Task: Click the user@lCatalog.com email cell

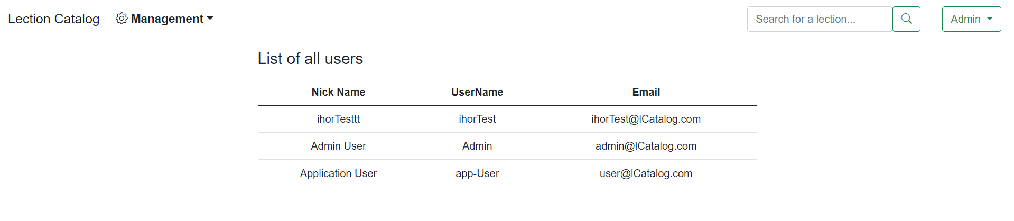Action: [x=646, y=173]
